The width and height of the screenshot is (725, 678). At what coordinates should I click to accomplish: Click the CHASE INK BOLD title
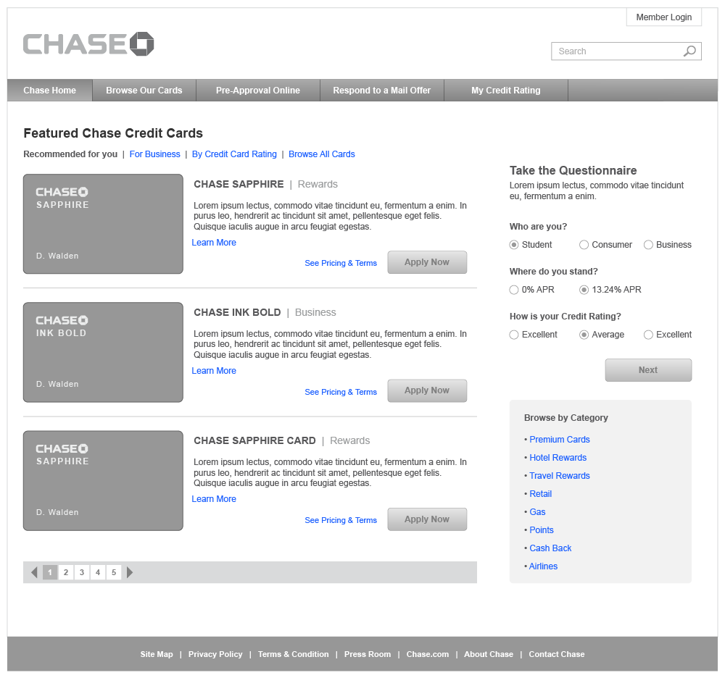(x=237, y=312)
